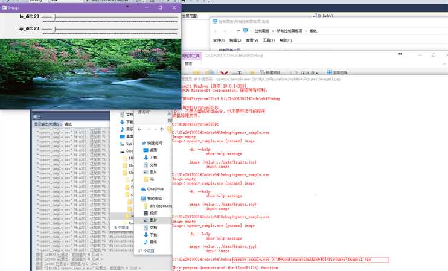
Task: Open 查看(V) menu in Control Panel window
Action: click(252, 40)
